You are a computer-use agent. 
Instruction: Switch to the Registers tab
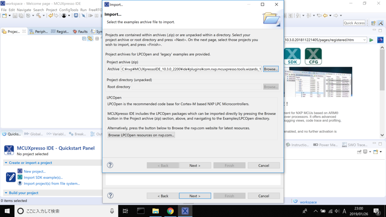coord(60,32)
